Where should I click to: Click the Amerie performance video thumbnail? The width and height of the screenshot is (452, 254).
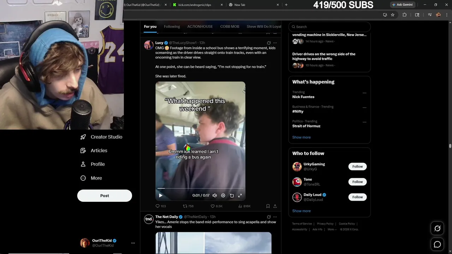pos(213,243)
